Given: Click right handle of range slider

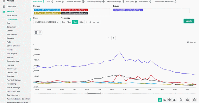Looking at the screenshot, I should [x=100, y=93].
